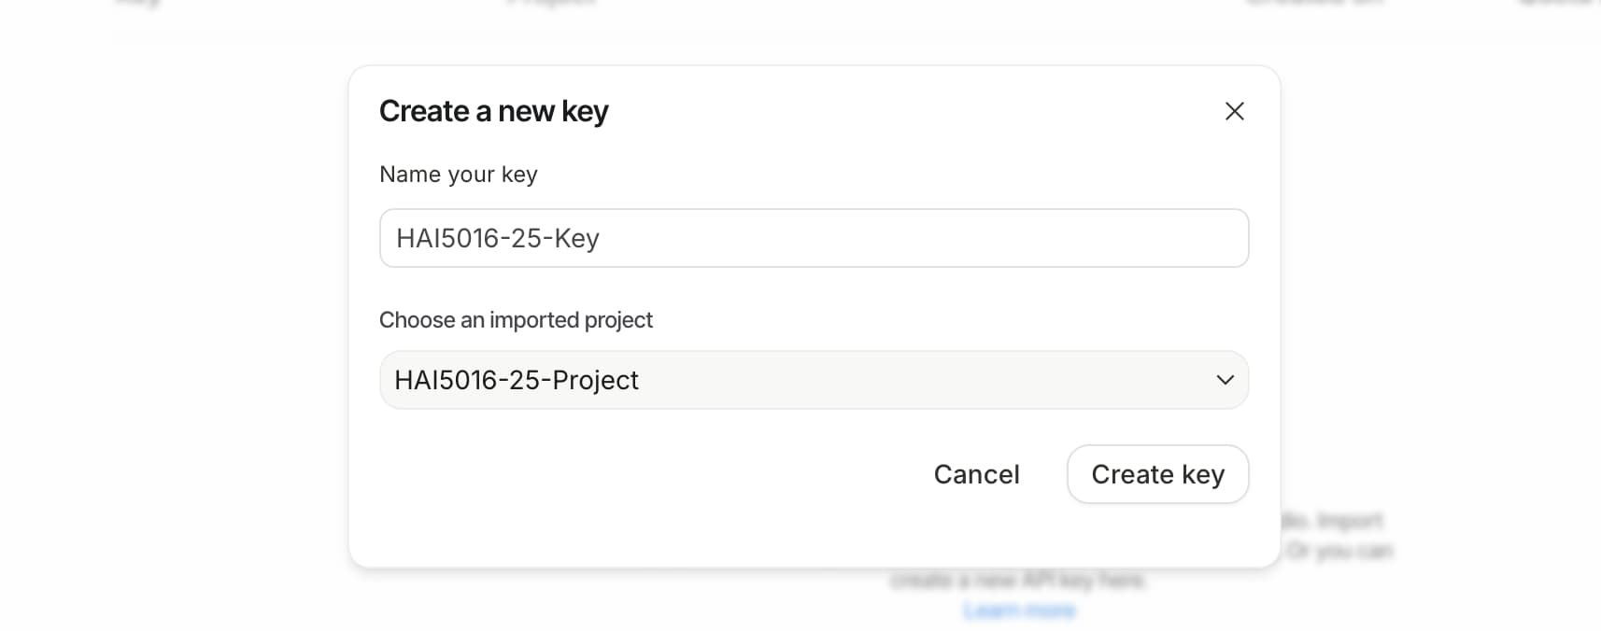
Task: Select the HAI5016-25-Project combo box value
Action: 517,380
